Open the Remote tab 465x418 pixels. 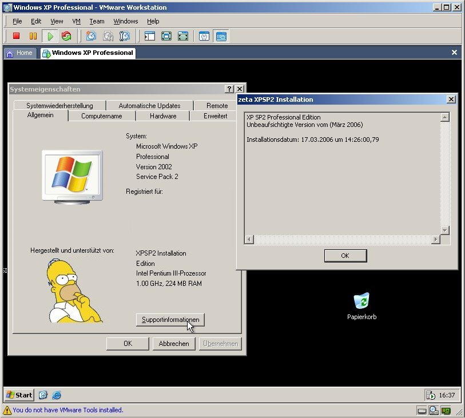tap(217, 106)
